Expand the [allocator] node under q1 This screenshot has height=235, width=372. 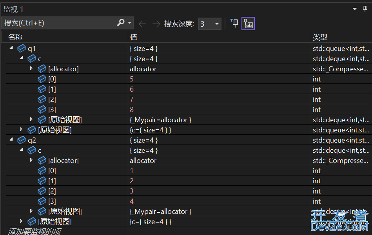[x=31, y=68]
